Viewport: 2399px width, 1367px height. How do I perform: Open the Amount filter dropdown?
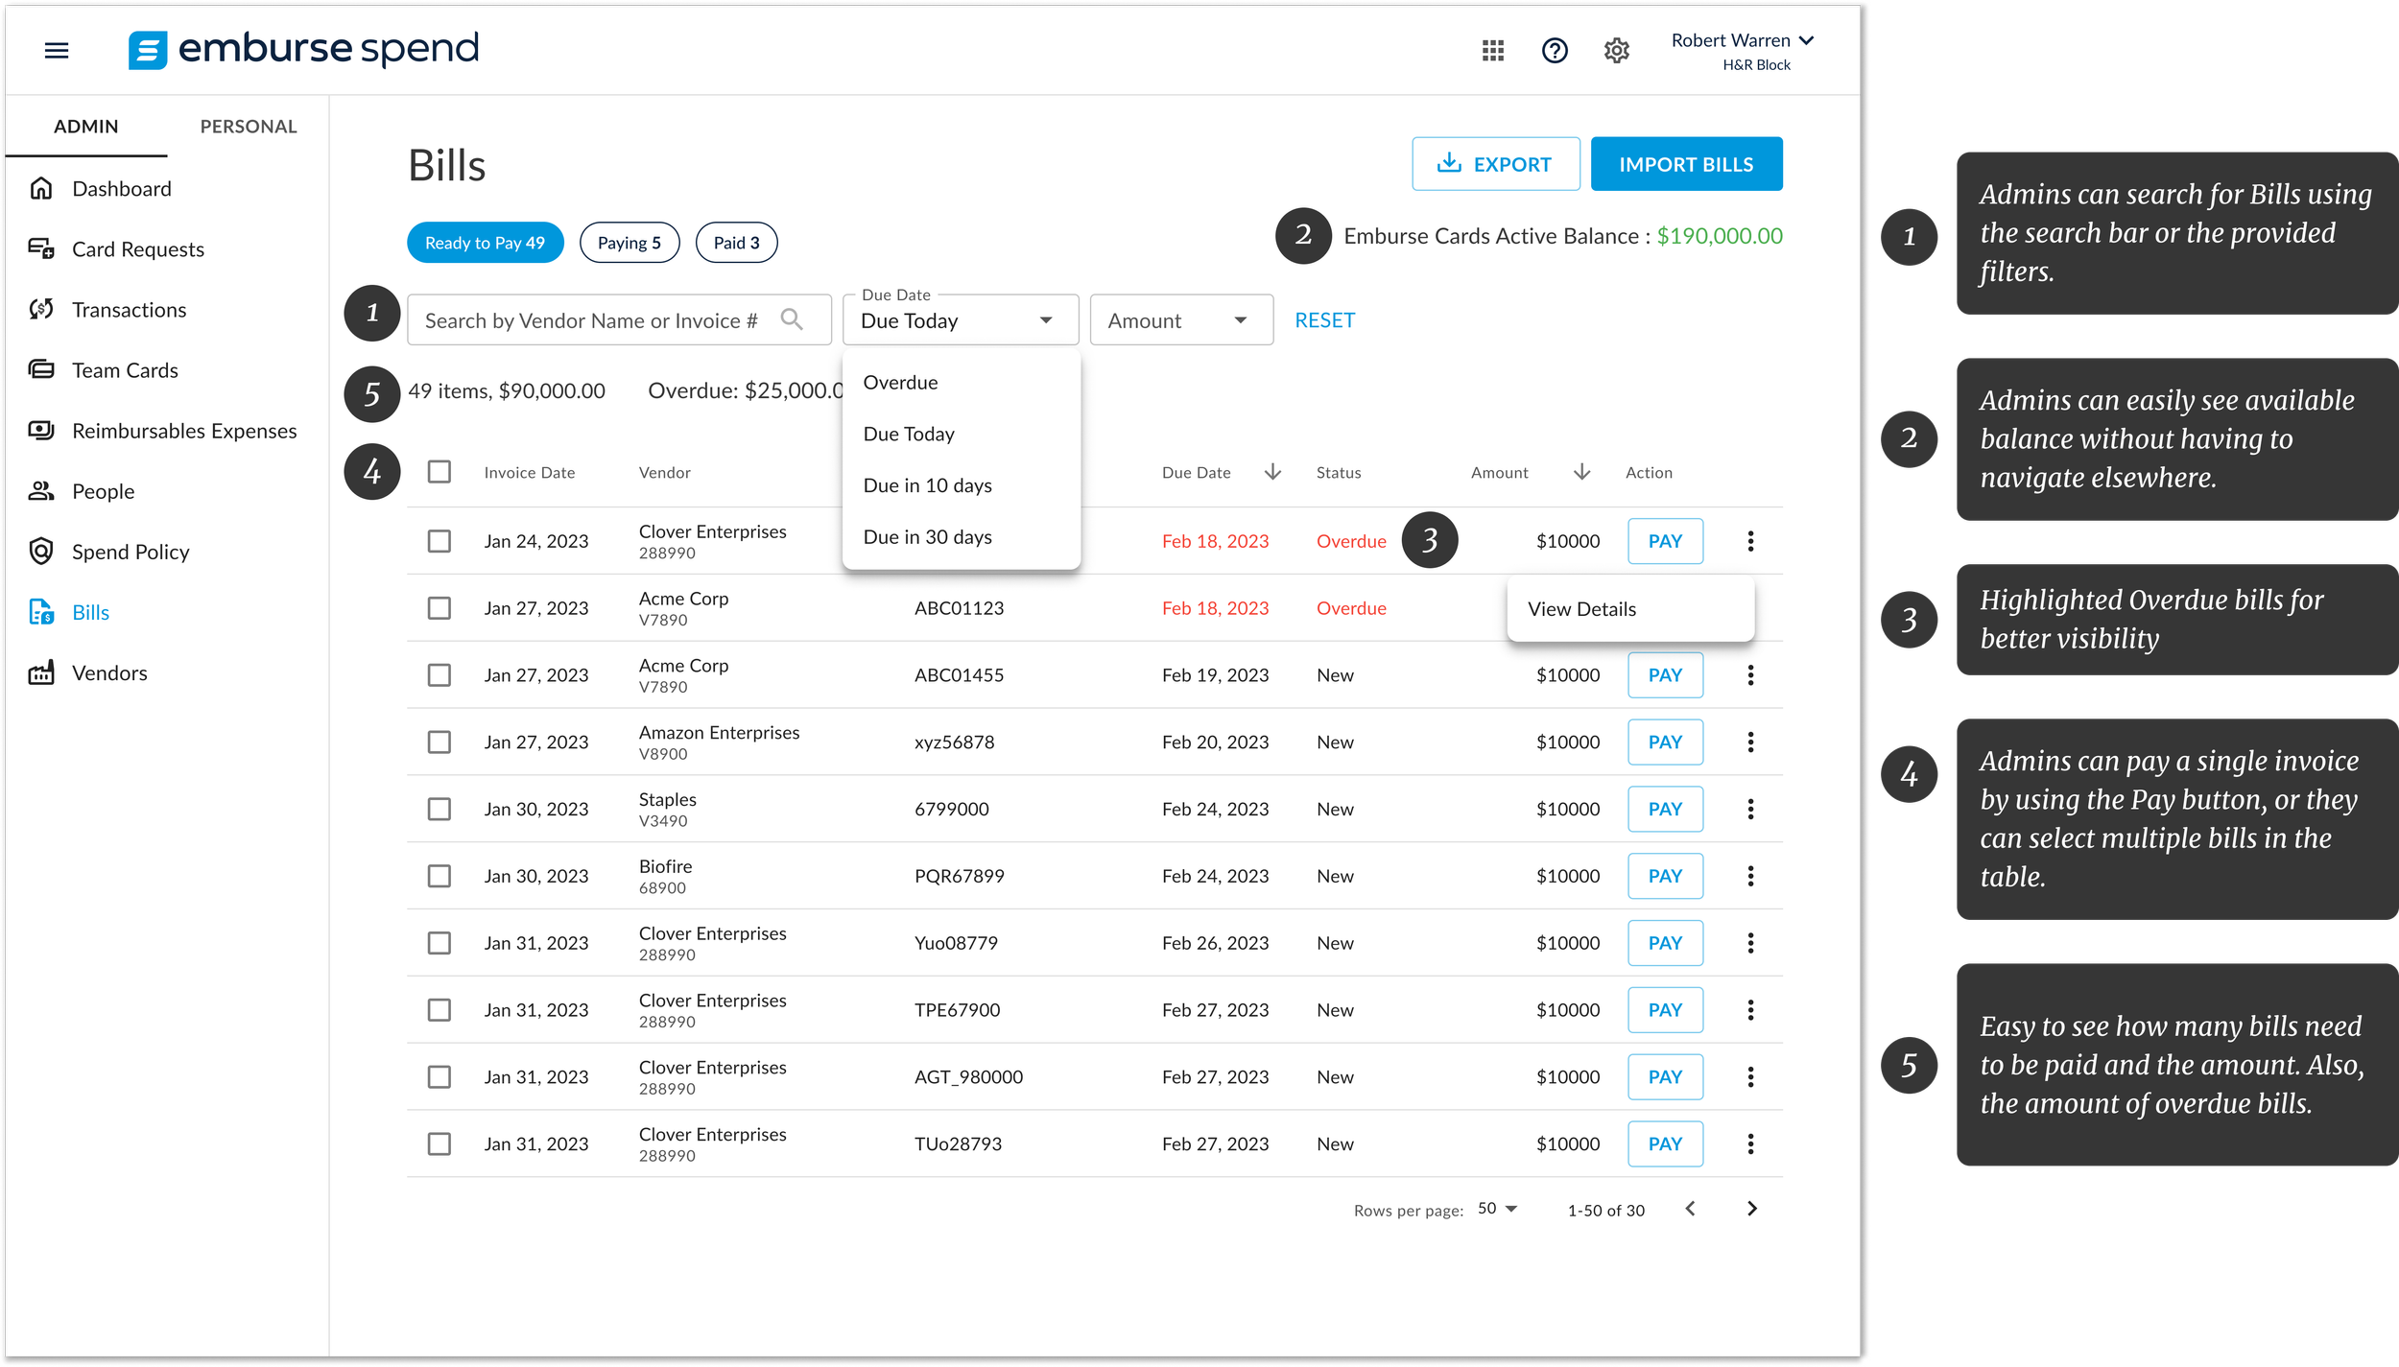[x=1180, y=319]
